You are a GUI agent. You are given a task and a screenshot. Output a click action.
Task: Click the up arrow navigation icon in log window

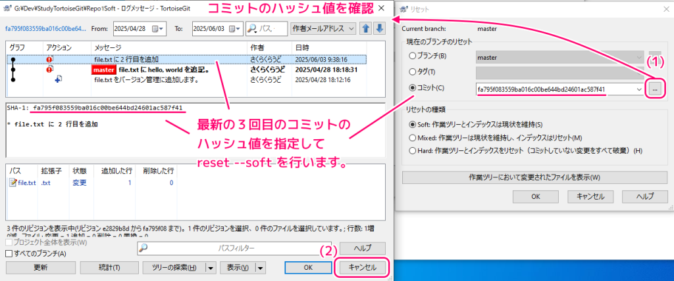[x=366, y=29]
